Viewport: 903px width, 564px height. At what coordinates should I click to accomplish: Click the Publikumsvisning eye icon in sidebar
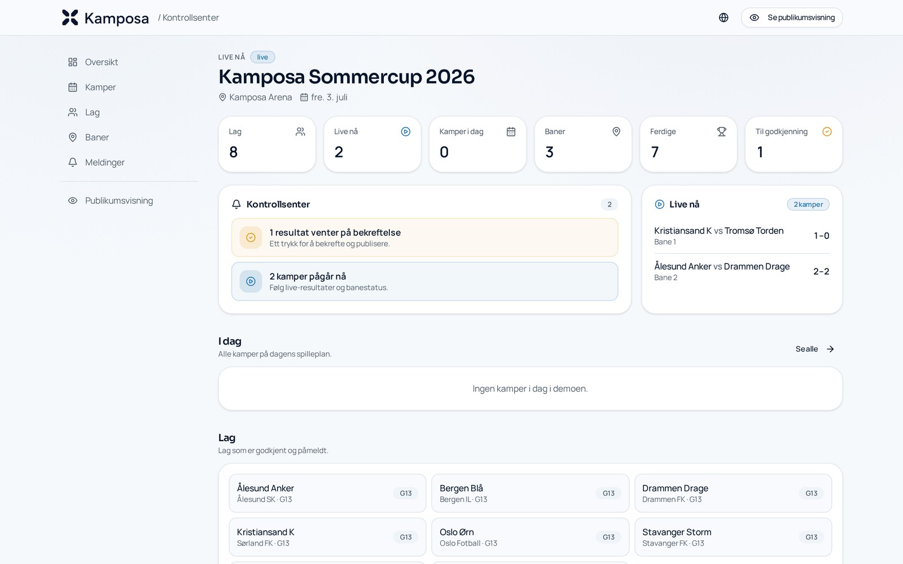tap(73, 201)
